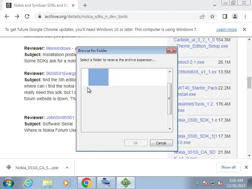Open the on-screen keyboard taskbar app
Image resolution: width=252 pixels, height=189 pixels.
[106, 183]
